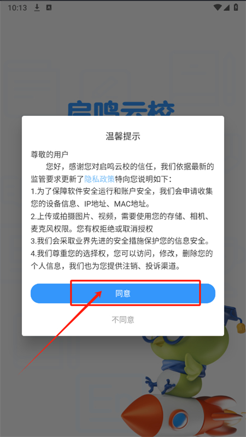Tap item 3 about 安全措施
246x437 pixels.
tap(121, 241)
